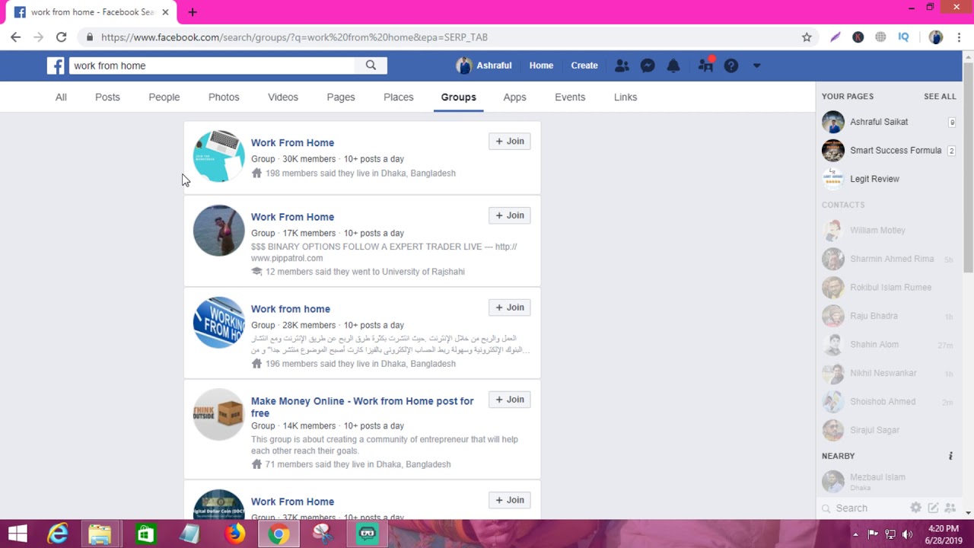Open the friend requests icon

click(622, 65)
